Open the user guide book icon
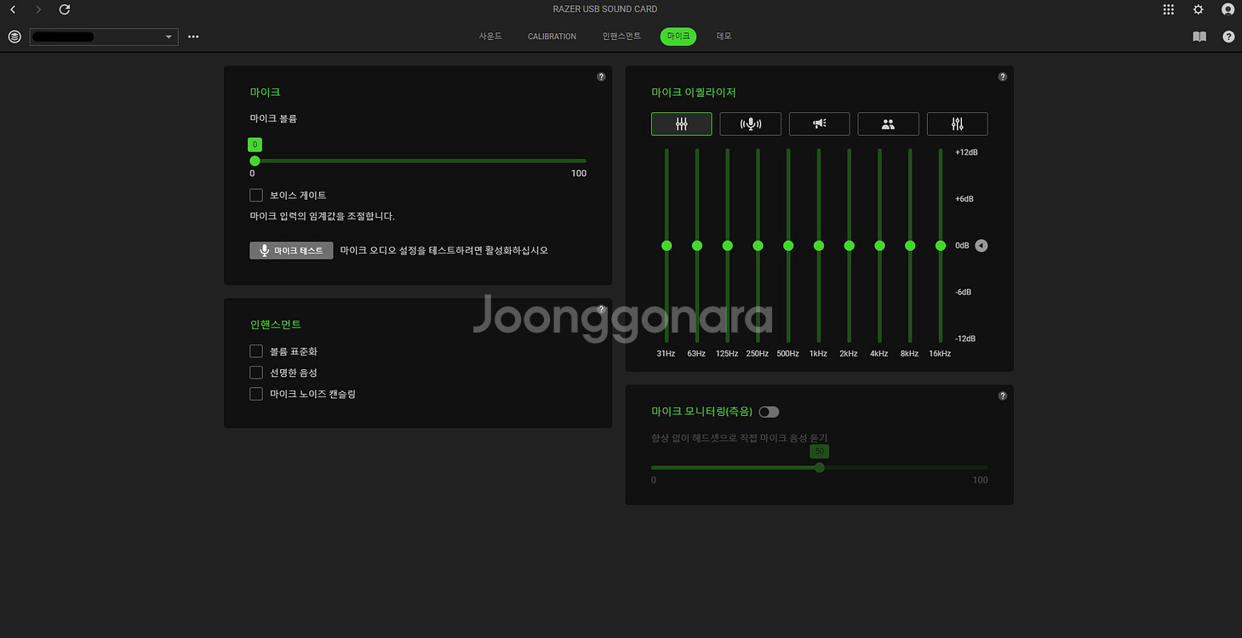The image size is (1242, 638). [1199, 37]
